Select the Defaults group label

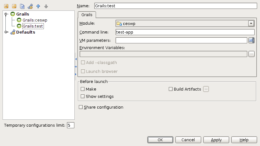pyautogui.click(x=26, y=32)
